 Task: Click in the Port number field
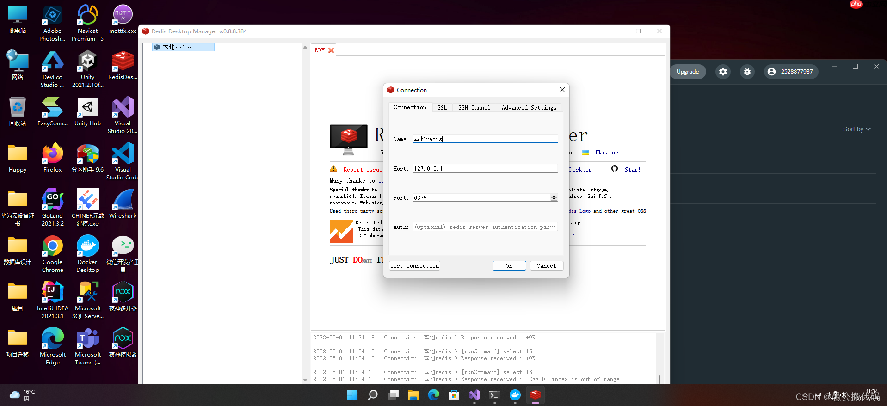tap(481, 197)
